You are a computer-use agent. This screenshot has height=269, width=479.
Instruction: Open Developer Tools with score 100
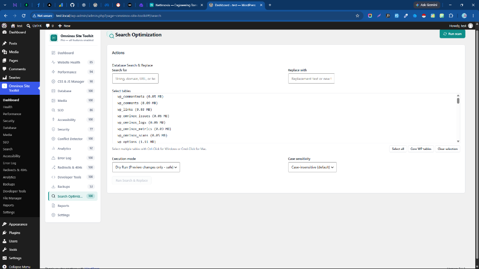click(73, 177)
